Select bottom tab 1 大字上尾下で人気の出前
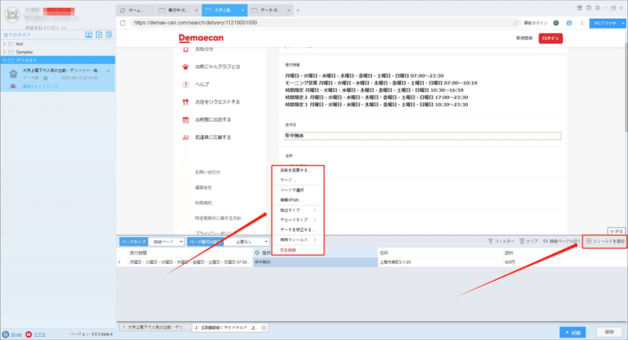This screenshot has height=340, width=628. (x=154, y=327)
